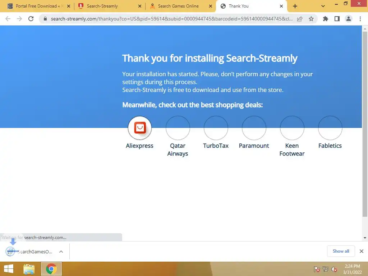Screen dimensions: 368x276
Task: Close the Search-Streamly tab
Action: 140,6
